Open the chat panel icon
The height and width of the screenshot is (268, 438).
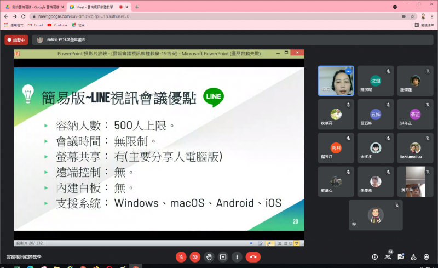tap(401, 257)
